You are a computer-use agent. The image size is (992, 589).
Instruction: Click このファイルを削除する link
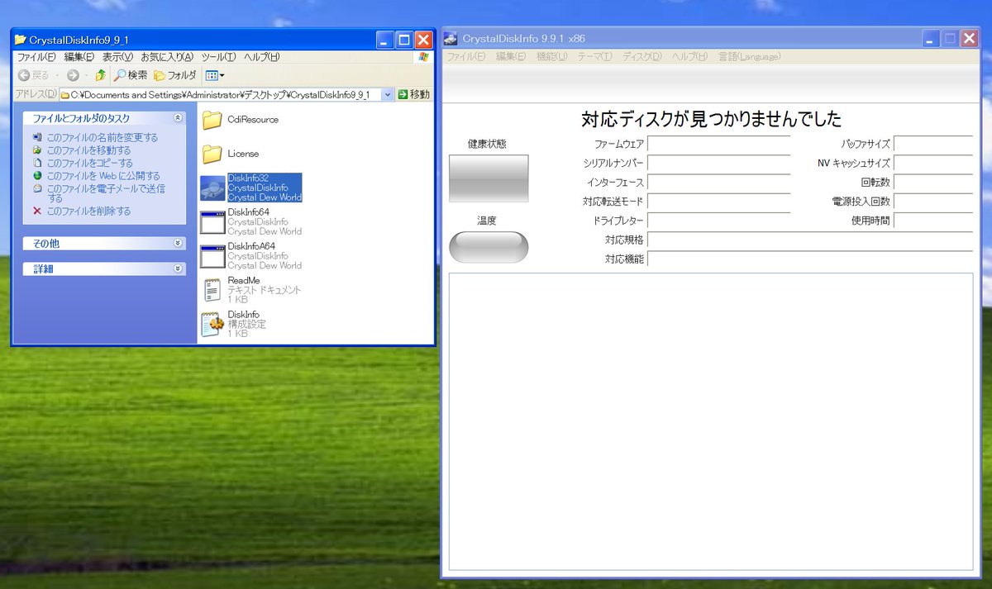tap(88, 211)
